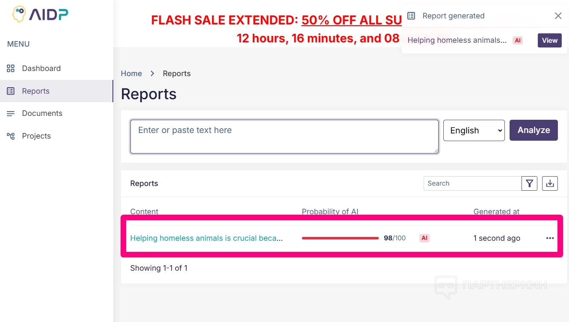
Task: Open the 'Helping homeless animals' report link
Action: click(206, 238)
